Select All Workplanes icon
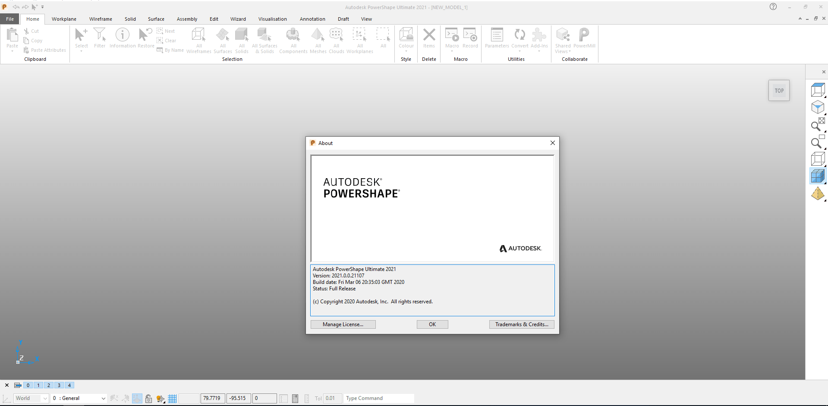The width and height of the screenshot is (828, 406). pos(359,35)
